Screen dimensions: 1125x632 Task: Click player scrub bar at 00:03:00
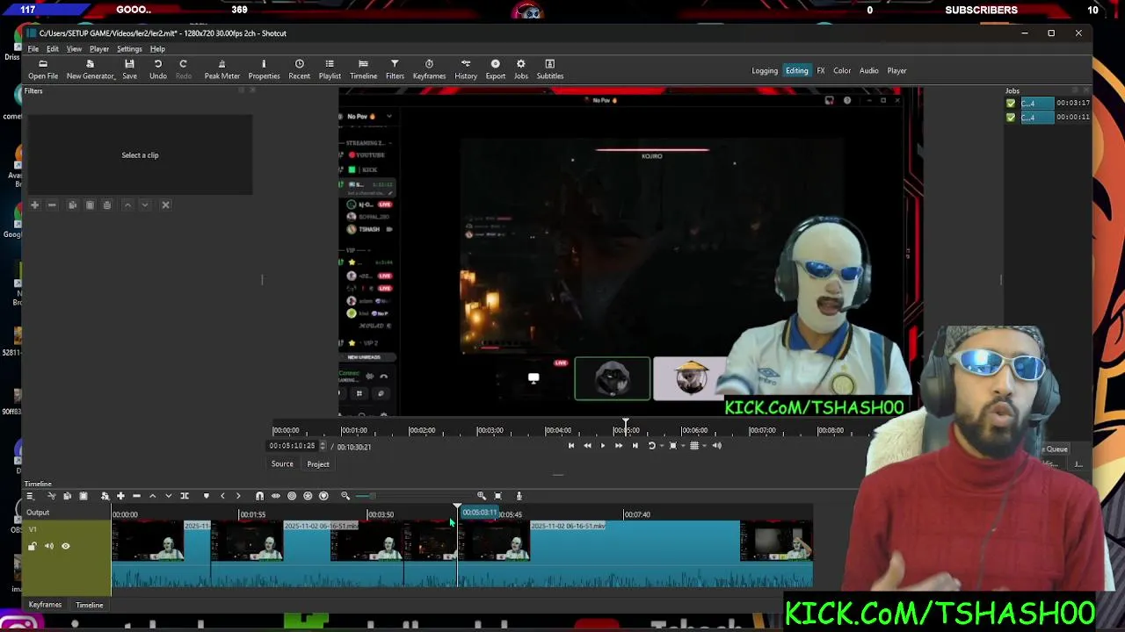(490, 430)
